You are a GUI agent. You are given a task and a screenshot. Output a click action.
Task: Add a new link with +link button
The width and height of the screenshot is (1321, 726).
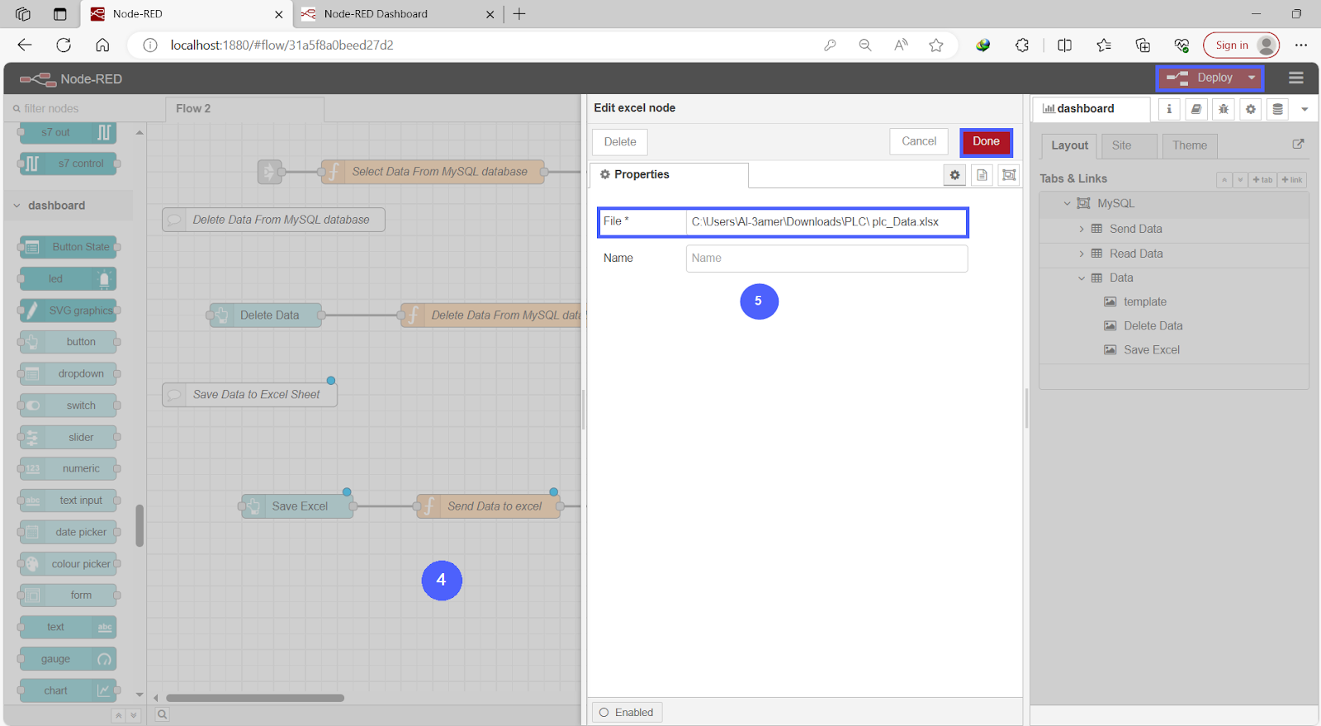(1292, 180)
